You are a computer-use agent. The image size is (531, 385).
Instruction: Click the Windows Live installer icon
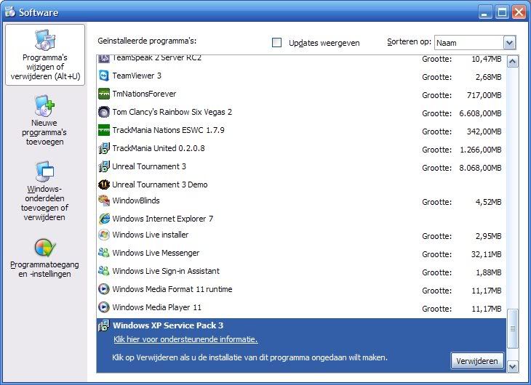point(104,235)
